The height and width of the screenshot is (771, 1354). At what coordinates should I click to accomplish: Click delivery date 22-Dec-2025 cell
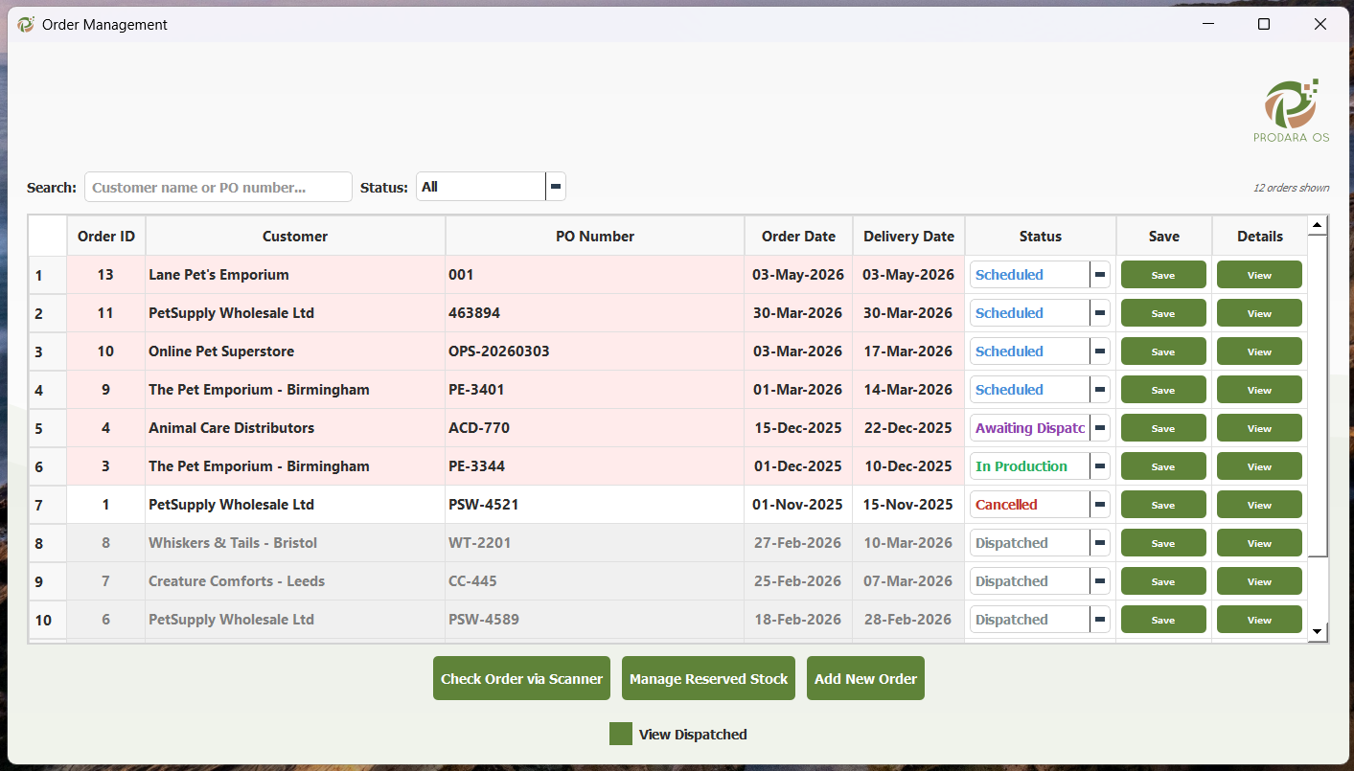coord(908,428)
